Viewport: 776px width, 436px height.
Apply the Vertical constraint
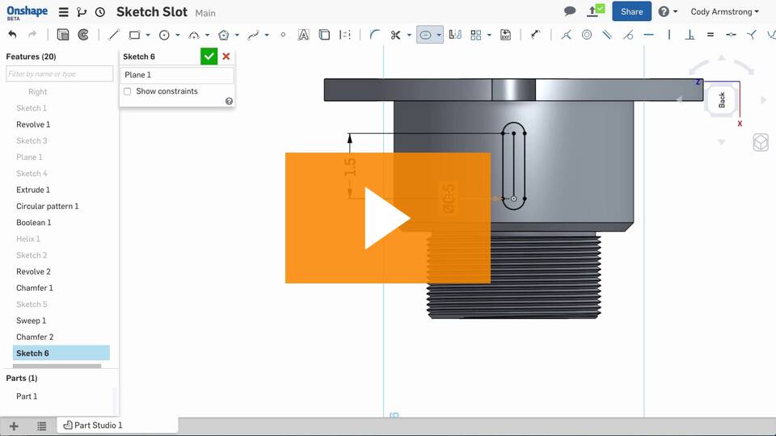(x=669, y=35)
